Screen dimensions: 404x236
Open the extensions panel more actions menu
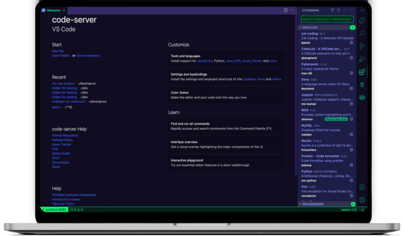pos(353,10)
